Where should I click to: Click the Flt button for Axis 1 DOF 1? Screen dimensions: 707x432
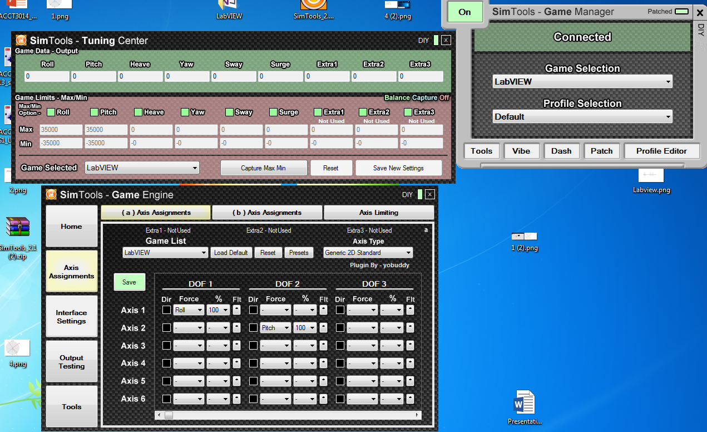pyautogui.click(x=237, y=310)
